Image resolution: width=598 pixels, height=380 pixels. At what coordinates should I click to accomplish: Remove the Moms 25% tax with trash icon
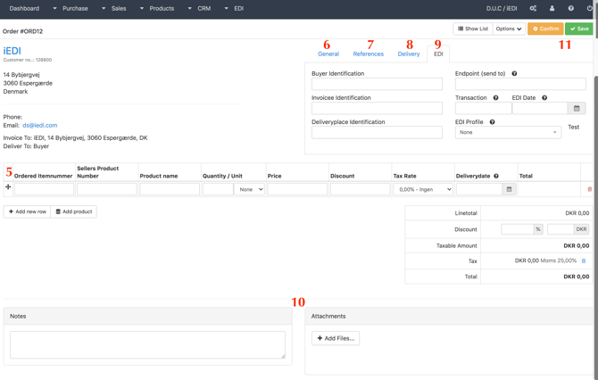[x=584, y=261]
